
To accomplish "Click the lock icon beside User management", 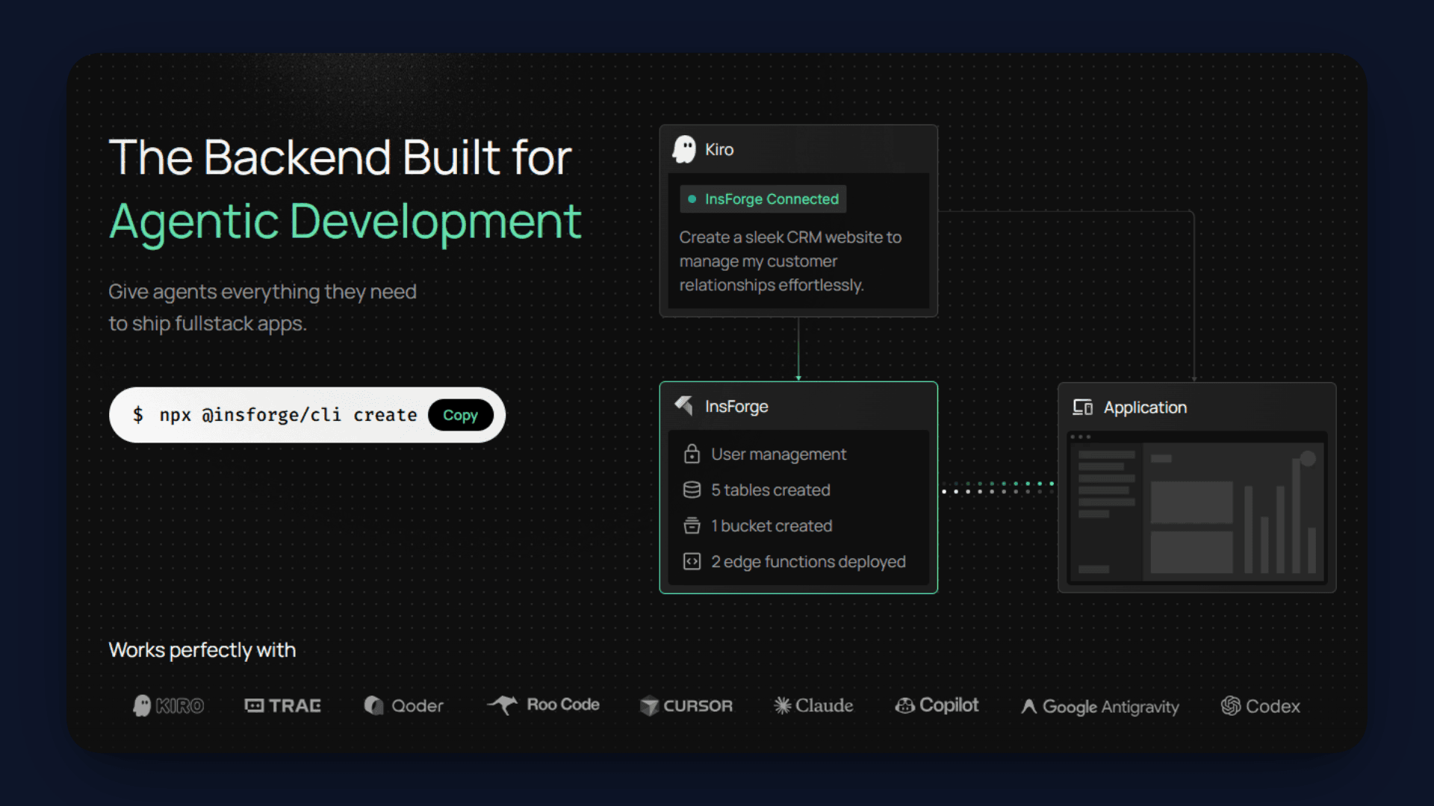I will click(692, 454).
